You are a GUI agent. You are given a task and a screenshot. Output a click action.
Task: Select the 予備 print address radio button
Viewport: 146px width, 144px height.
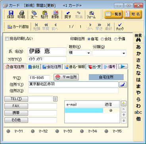coord(115,39)
